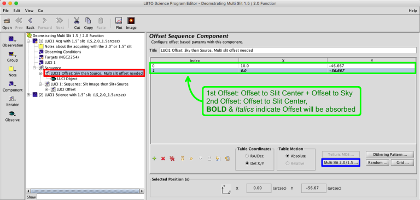Add offset row with green plus icon
The image size is (420, 200).
[x=154, y=159]
